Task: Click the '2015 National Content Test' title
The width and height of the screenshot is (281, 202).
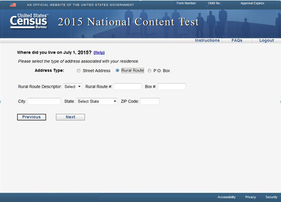Action: pos(128,22)
